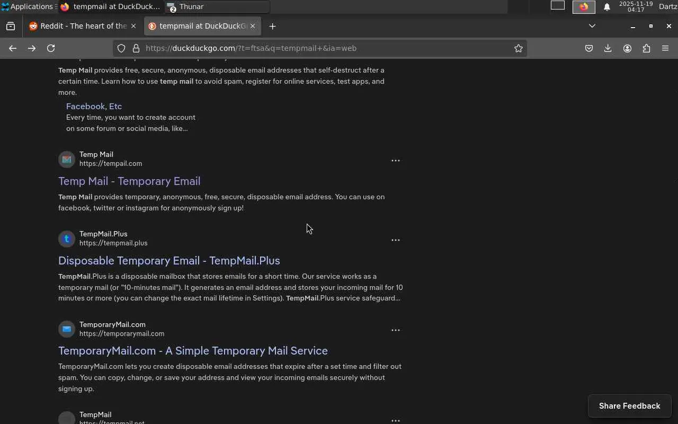The image size is (678, 424).
Task: Open the Dartz user menu in the panel
Action: (668, 7)
